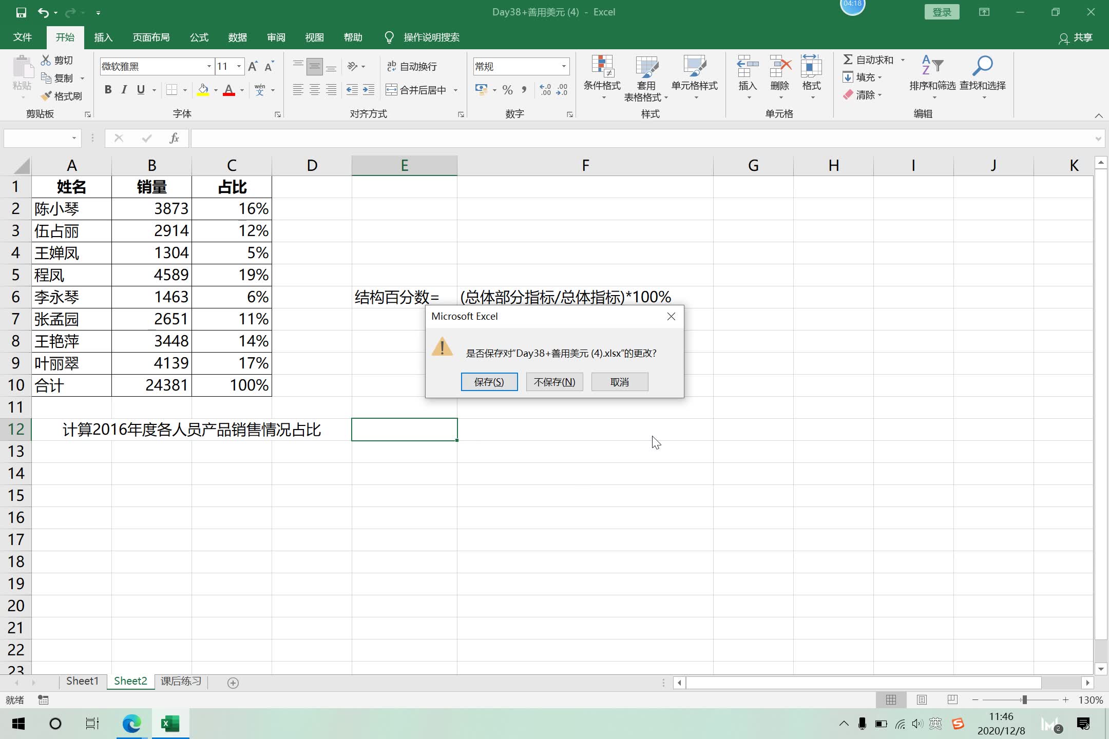Viewport: 1109px width, 739px height.
Task: Click the Borders icon
Action: pos(172,90)
